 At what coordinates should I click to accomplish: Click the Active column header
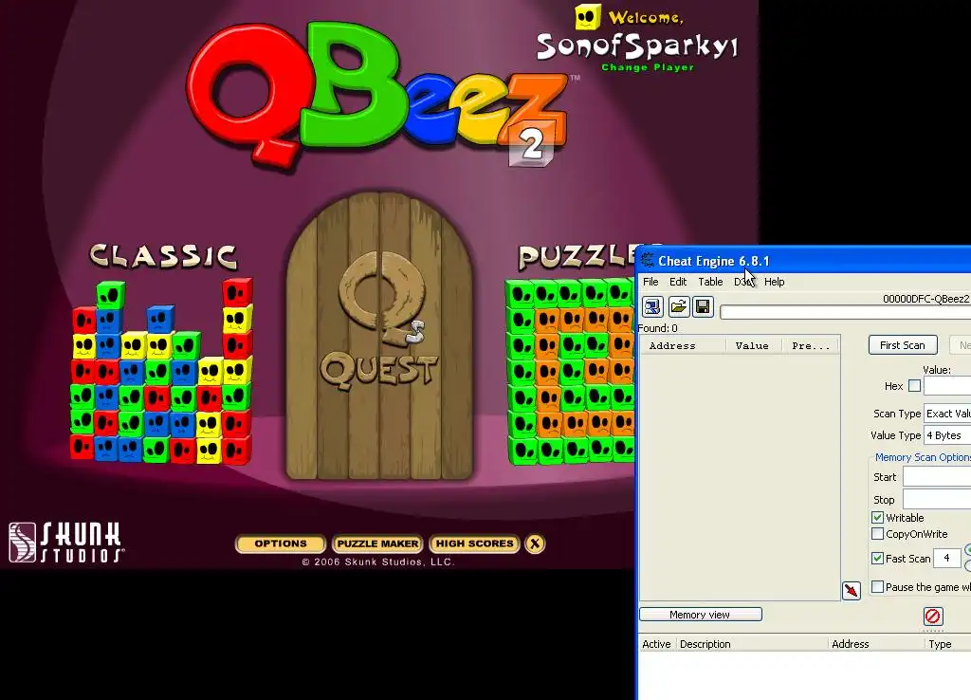point(656,644)
